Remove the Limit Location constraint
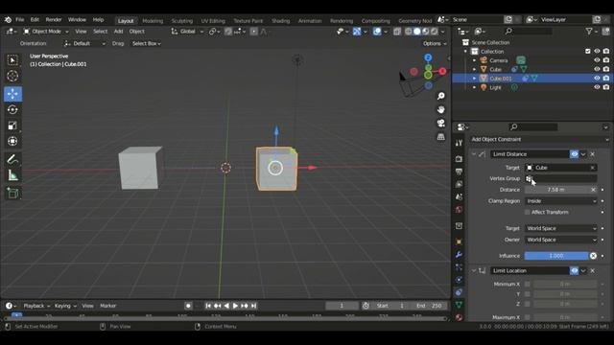614x345 pixels. (x=593, y=270)
